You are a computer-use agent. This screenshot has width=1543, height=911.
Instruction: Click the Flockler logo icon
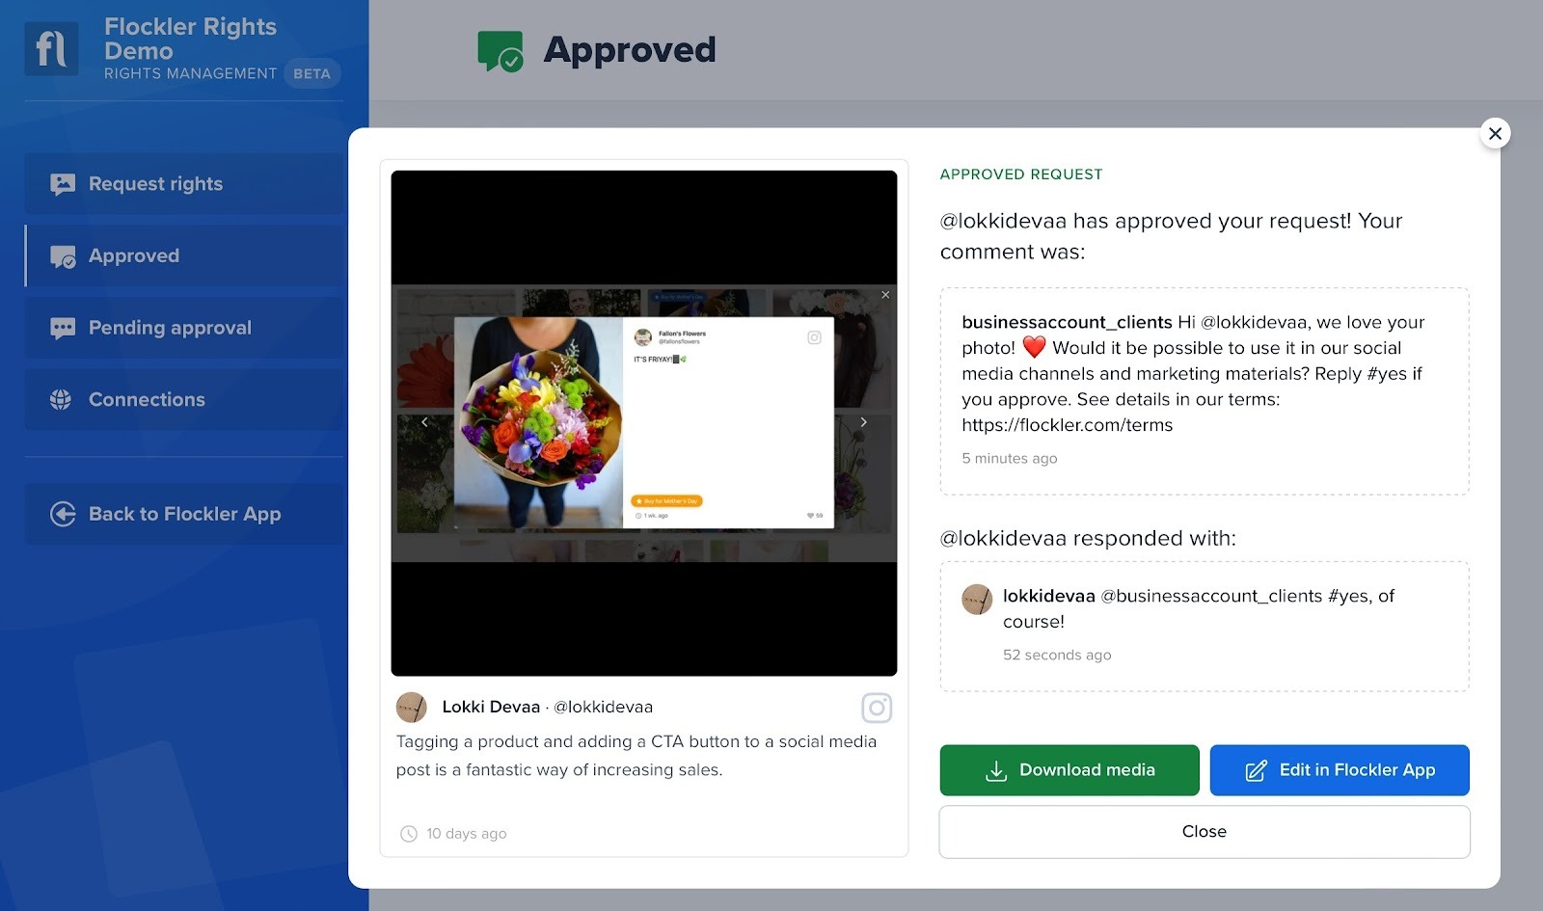[x=51, y=48]
